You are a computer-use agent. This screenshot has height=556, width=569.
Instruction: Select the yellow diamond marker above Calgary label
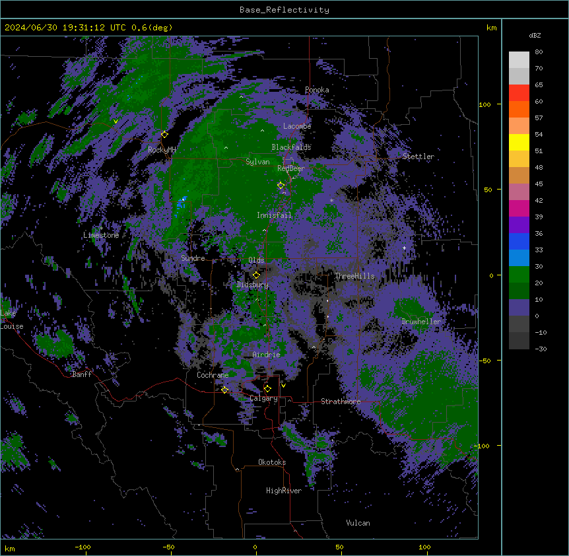coord(267,389)
